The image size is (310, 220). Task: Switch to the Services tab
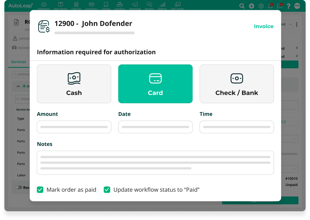pos(18,62)
